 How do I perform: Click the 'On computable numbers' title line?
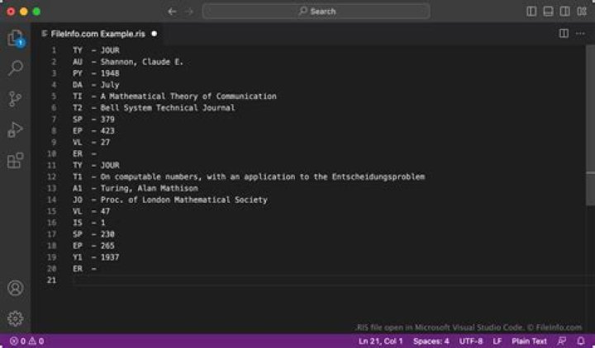click(249, 176)
